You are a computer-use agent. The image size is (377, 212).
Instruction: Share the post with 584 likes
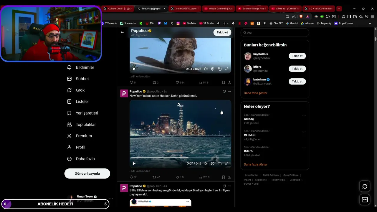point(229,82)
